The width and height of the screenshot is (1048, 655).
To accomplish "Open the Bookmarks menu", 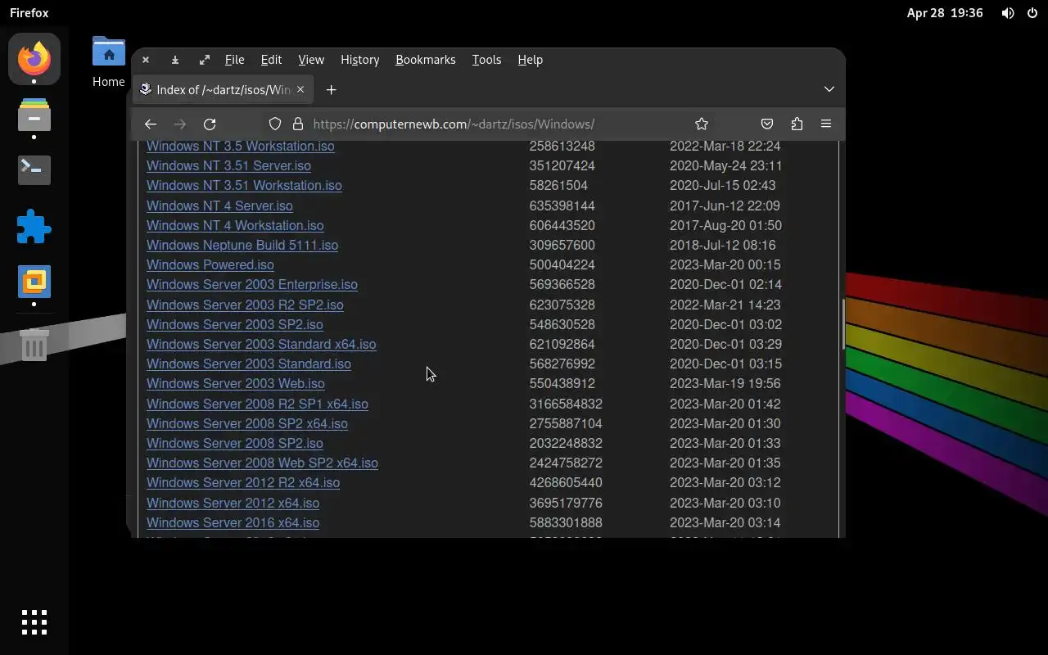I will [x=425, y=60].
